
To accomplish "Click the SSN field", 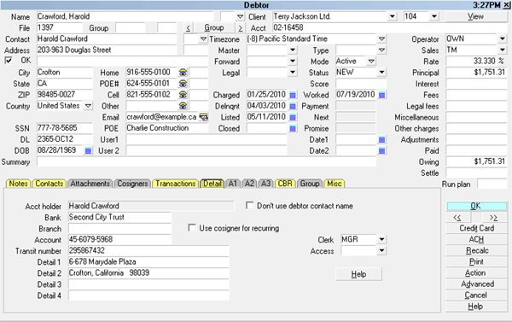I will tap(64, 128).
